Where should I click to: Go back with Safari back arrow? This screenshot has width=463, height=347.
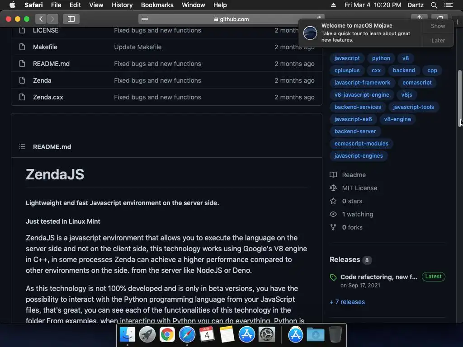tap(41, 19)
